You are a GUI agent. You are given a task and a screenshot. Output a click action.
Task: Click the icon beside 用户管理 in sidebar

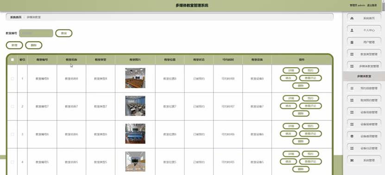(x=352, y=42)
